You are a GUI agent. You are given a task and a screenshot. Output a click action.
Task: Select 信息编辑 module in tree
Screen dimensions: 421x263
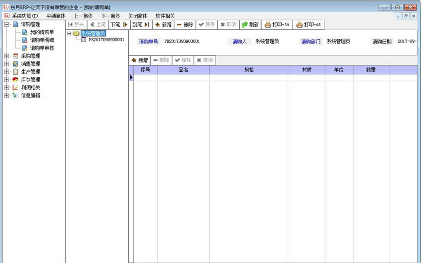click(x=31, y=96)
